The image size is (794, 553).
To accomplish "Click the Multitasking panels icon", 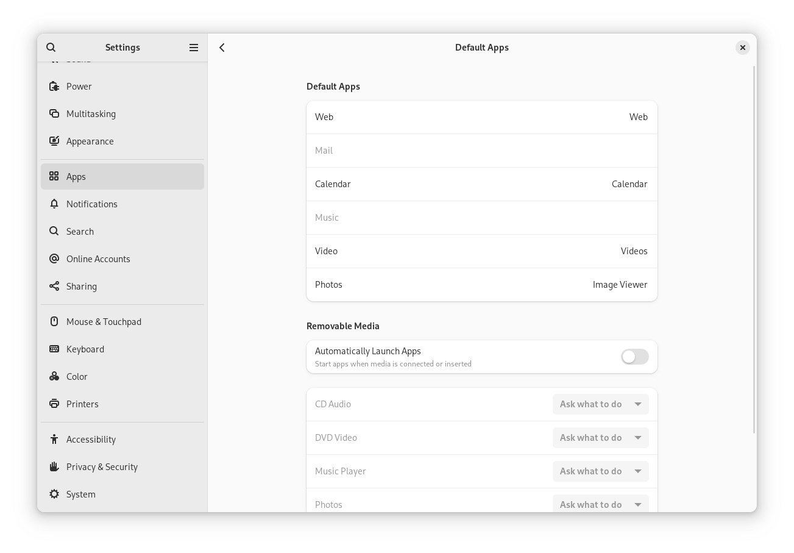I will (54, 113).
